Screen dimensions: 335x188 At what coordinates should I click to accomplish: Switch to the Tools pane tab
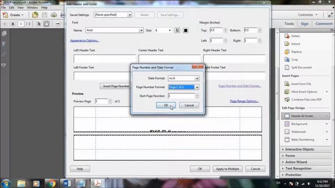pos(289,23)
